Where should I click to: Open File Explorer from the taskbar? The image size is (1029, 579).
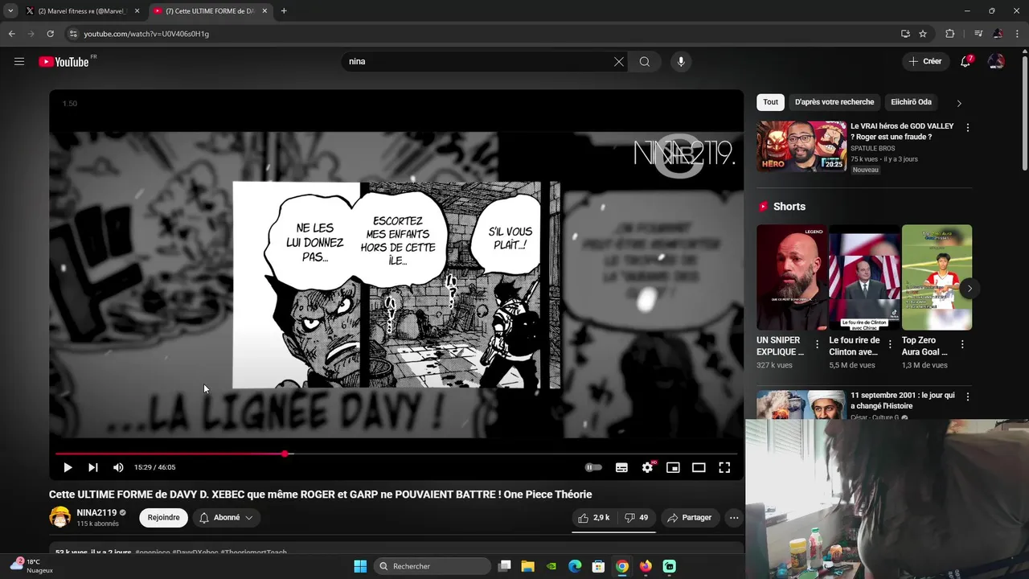[528, 566]
